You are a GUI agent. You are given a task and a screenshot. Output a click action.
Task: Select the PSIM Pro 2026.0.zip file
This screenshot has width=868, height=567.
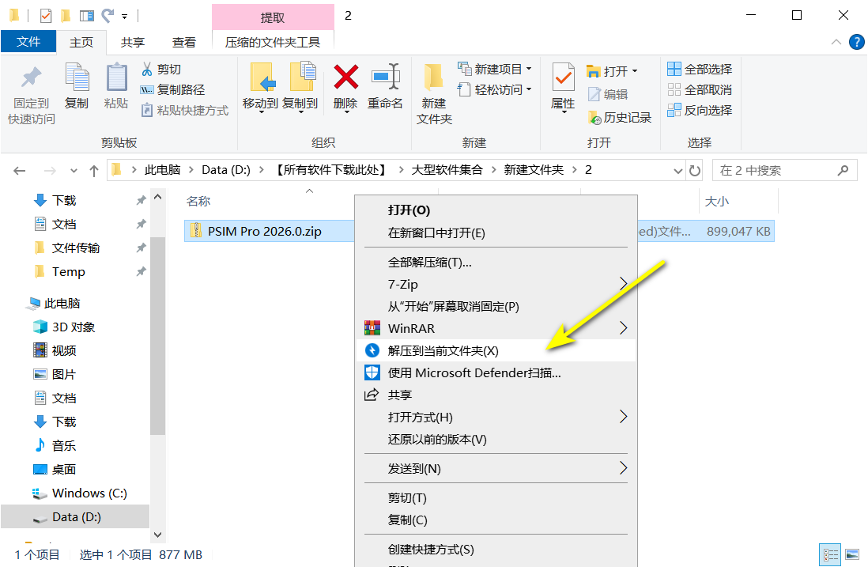pos(265,232)
